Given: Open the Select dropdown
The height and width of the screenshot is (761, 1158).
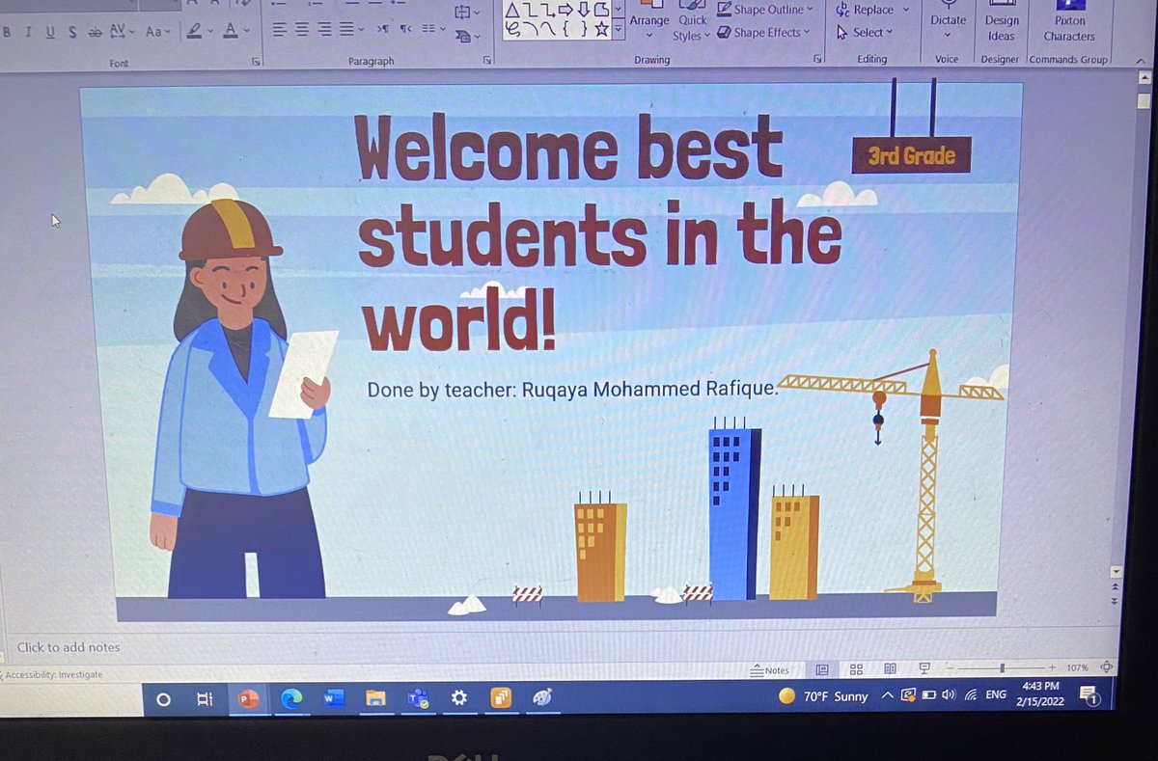Looking at the screenshot, I should click(864, 32).
